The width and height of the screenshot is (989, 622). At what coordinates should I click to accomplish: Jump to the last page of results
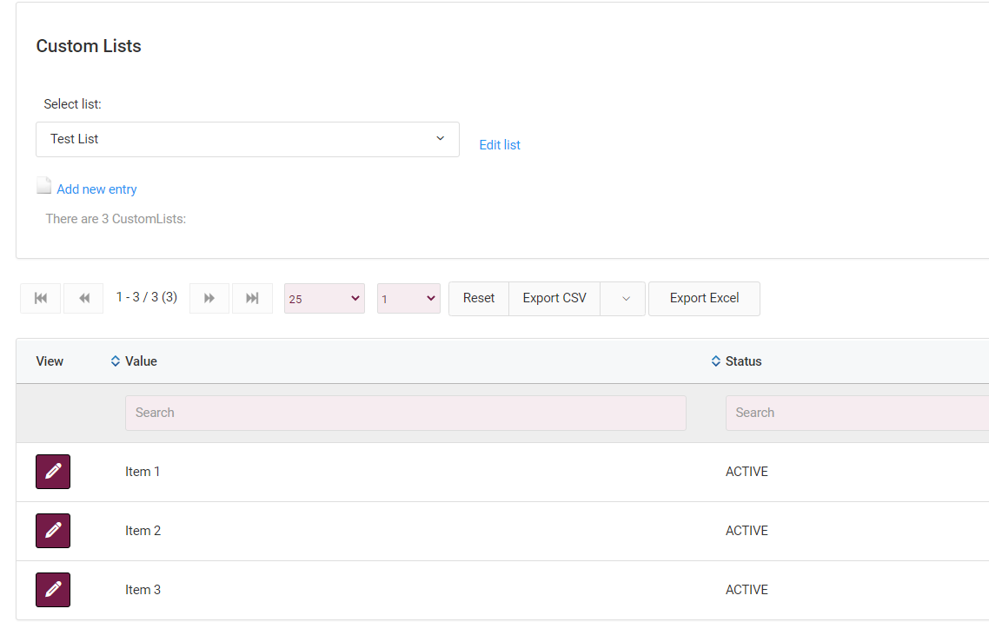pyautogui.click(x=252, y=298)
